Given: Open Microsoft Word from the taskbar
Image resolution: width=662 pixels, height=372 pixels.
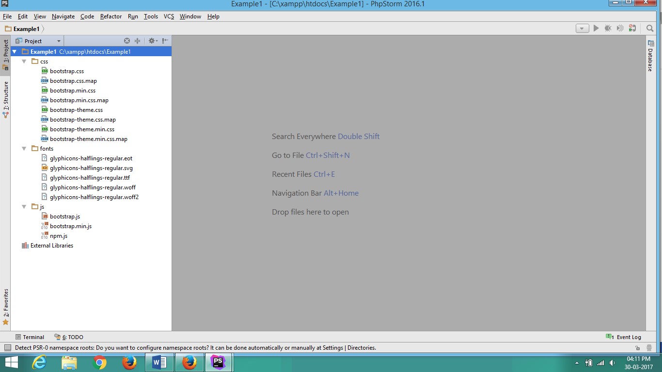Looking at the screenshot, I should click(159, 362).
